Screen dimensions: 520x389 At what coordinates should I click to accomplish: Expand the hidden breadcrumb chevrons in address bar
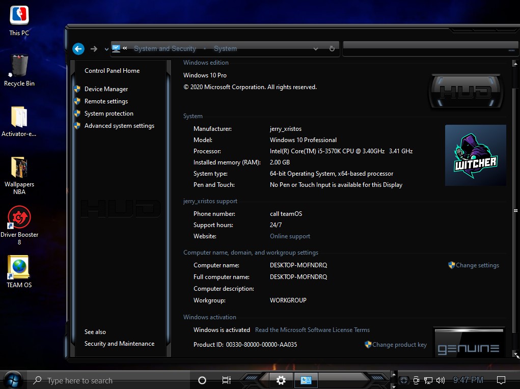click(x=125, y=48)
